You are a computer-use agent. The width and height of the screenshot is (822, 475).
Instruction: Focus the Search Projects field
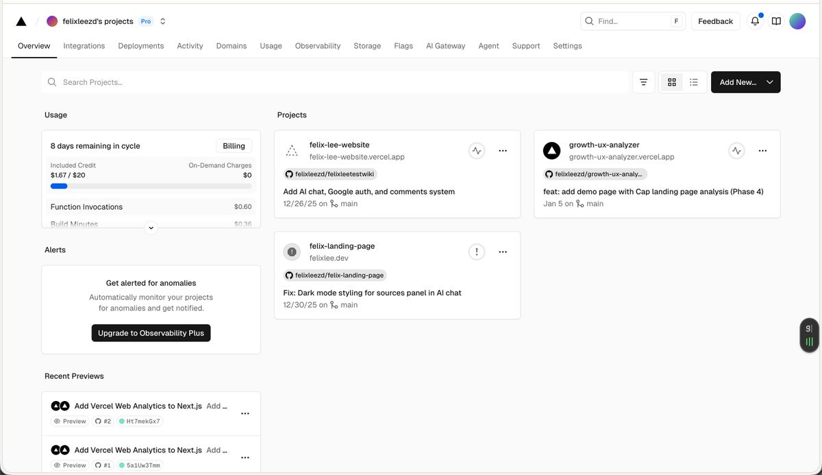(335, 82)
